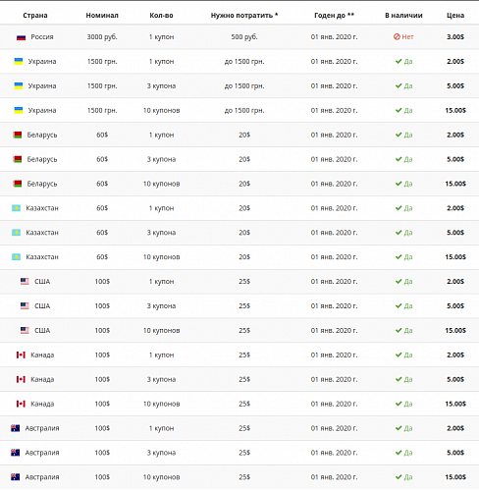479x491 pixels.
Task: Click '10 купонов' in the Австралия row
Action: tap(161, 477)
